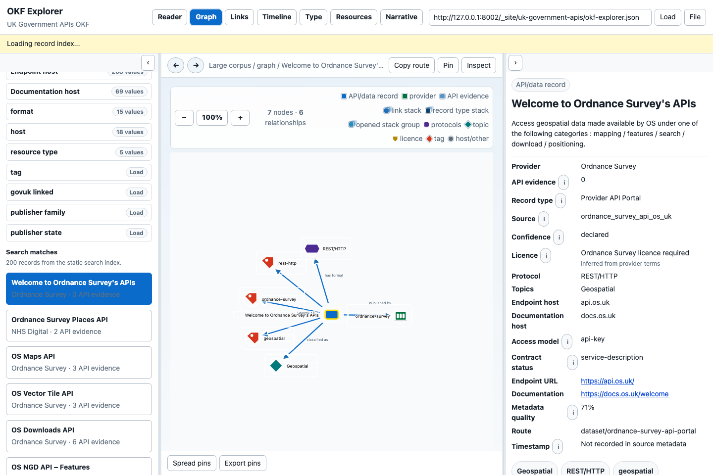The image size is (713, 475).
Task: Click Export pins button
Action: pyautogui.click(x=243, y=463)
